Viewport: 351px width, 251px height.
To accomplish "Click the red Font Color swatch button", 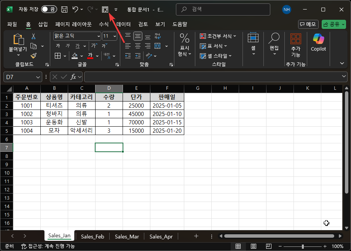I will click(90, 56).
